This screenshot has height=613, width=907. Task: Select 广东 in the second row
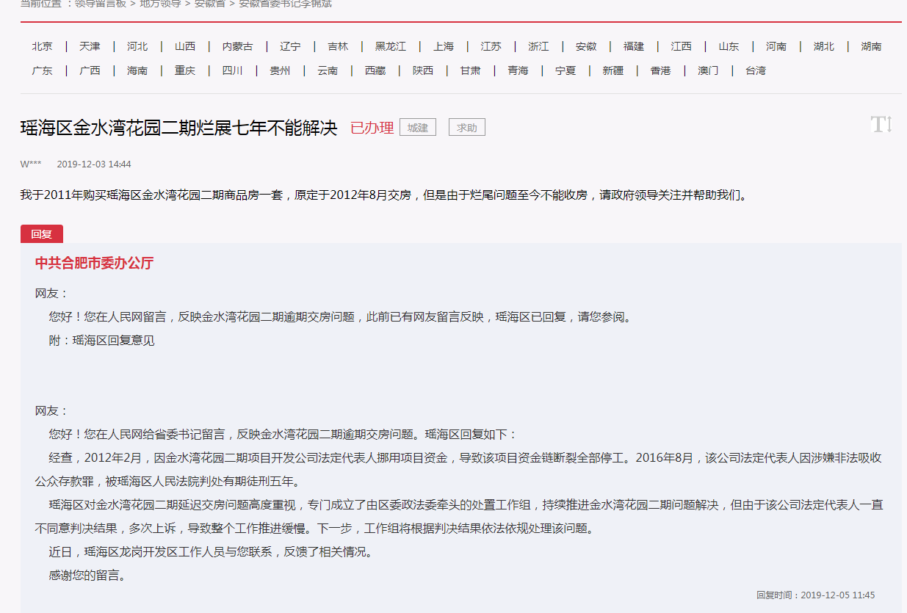coord(42,70)
